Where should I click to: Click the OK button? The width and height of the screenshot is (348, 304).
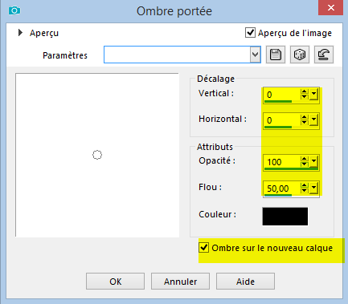point(115,282)
